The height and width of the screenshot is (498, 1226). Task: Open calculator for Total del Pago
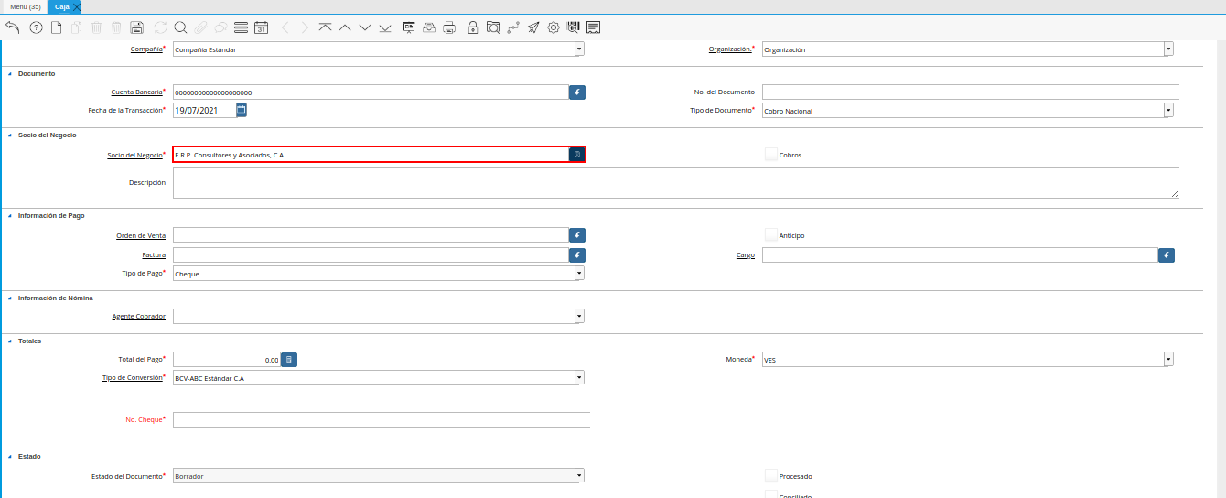pos(289,360)
